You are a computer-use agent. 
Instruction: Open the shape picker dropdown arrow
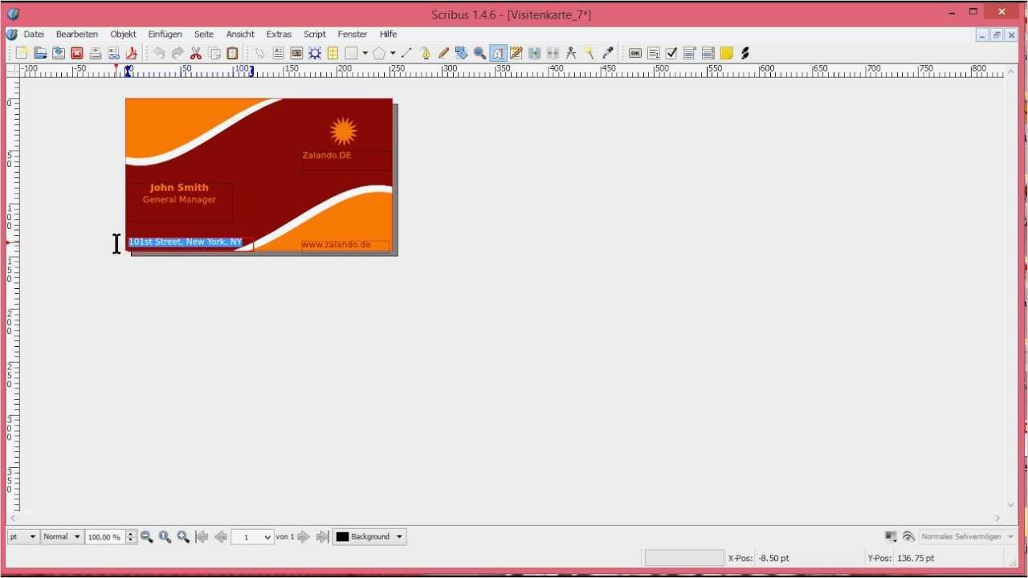click(365, 53)
